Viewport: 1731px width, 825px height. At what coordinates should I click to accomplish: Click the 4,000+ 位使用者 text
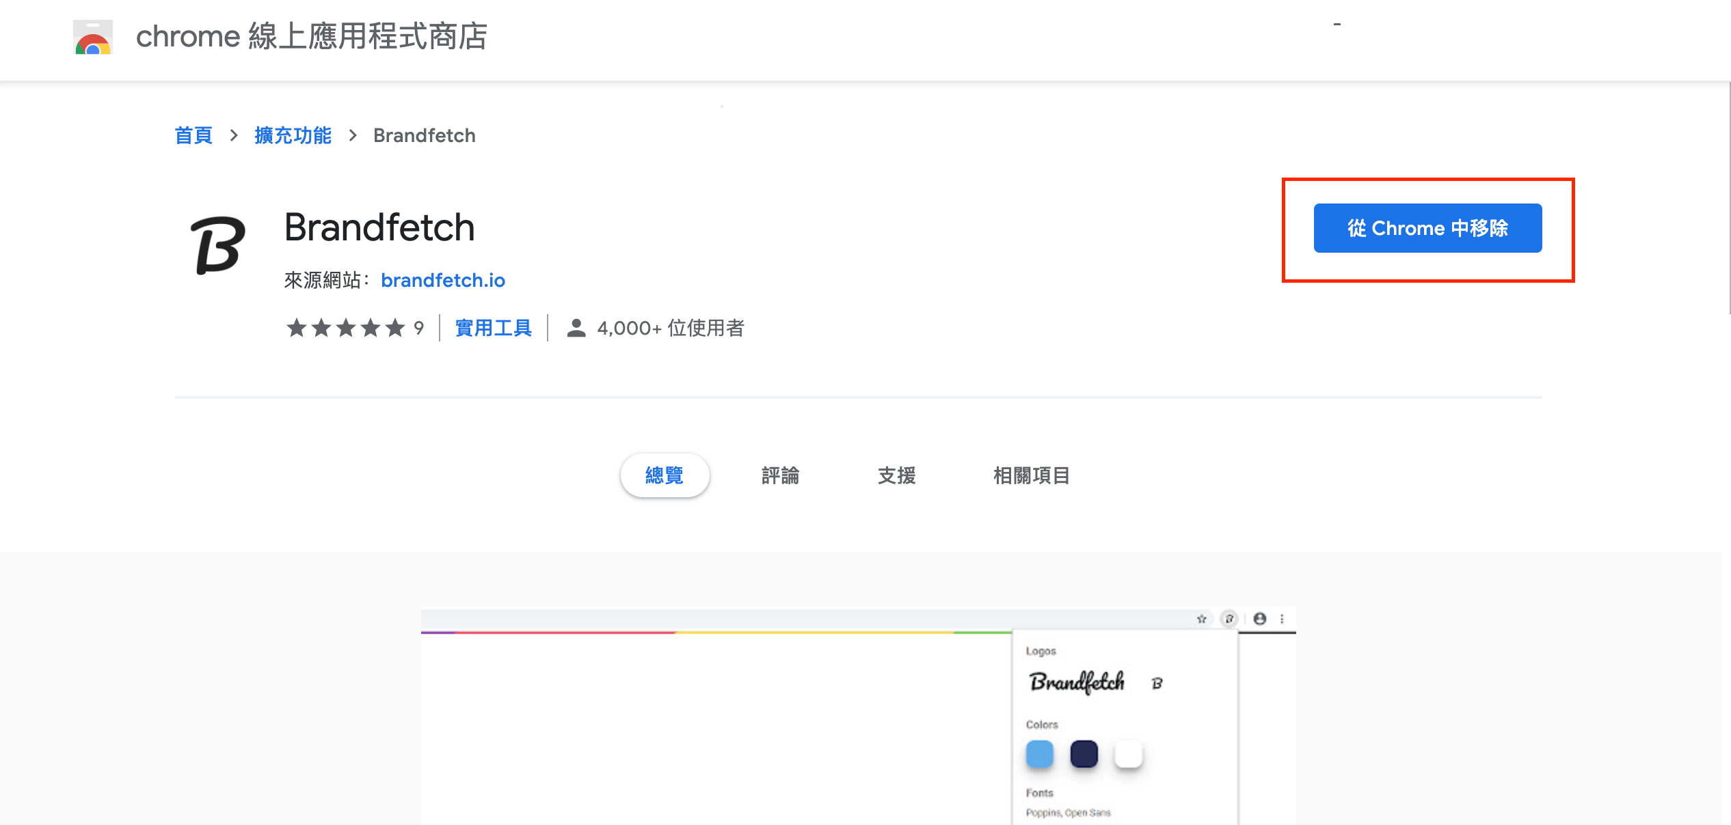(671, 328)
